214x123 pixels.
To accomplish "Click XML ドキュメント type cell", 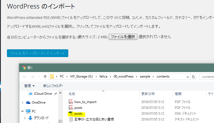I will [185, 114].
